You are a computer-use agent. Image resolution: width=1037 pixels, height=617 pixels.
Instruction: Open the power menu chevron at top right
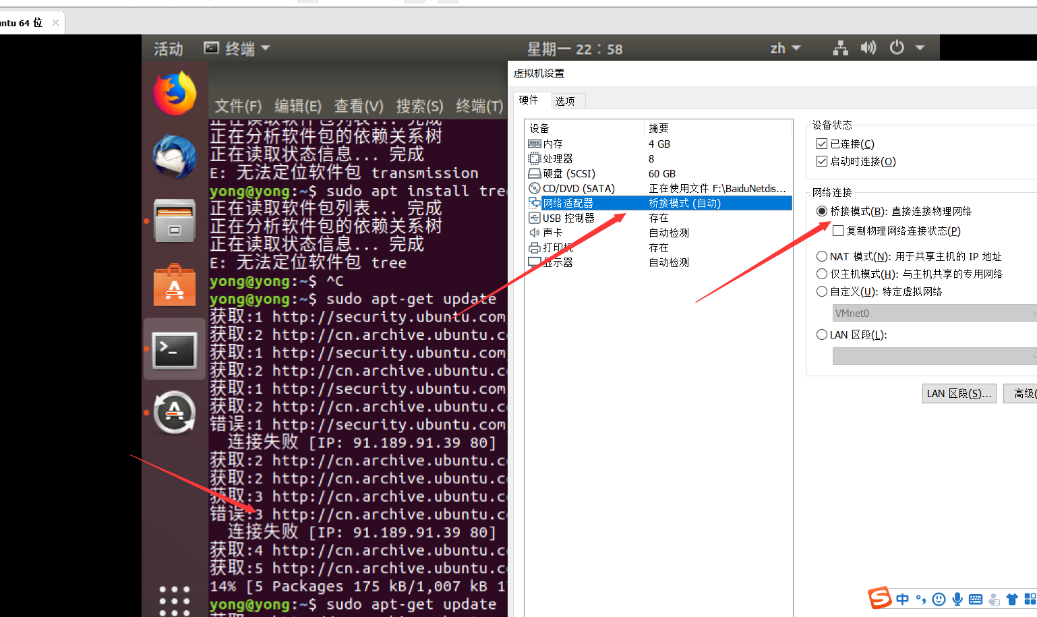coord(920,47)
